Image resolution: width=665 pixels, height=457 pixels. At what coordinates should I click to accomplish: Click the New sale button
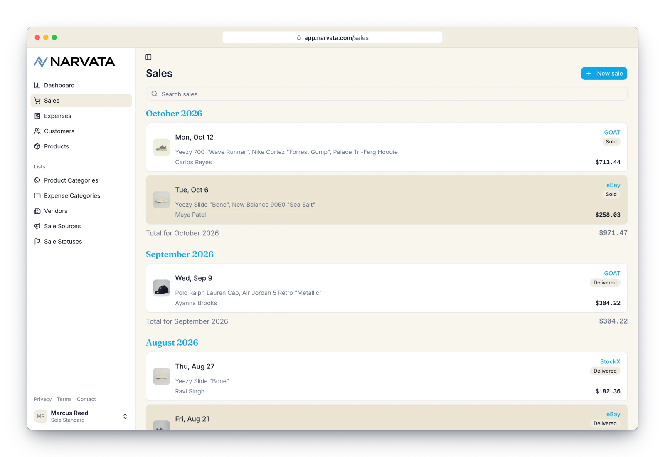604,74
